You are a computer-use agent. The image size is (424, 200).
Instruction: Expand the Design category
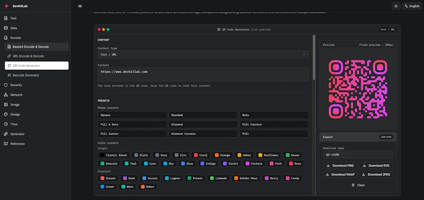(36, 114)
